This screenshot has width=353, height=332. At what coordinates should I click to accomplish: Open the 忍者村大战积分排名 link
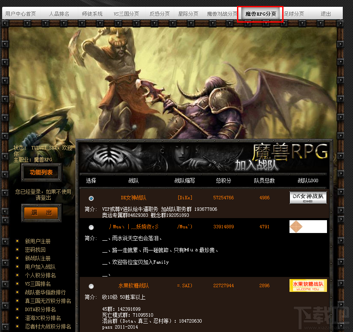[x=48, y=326]
